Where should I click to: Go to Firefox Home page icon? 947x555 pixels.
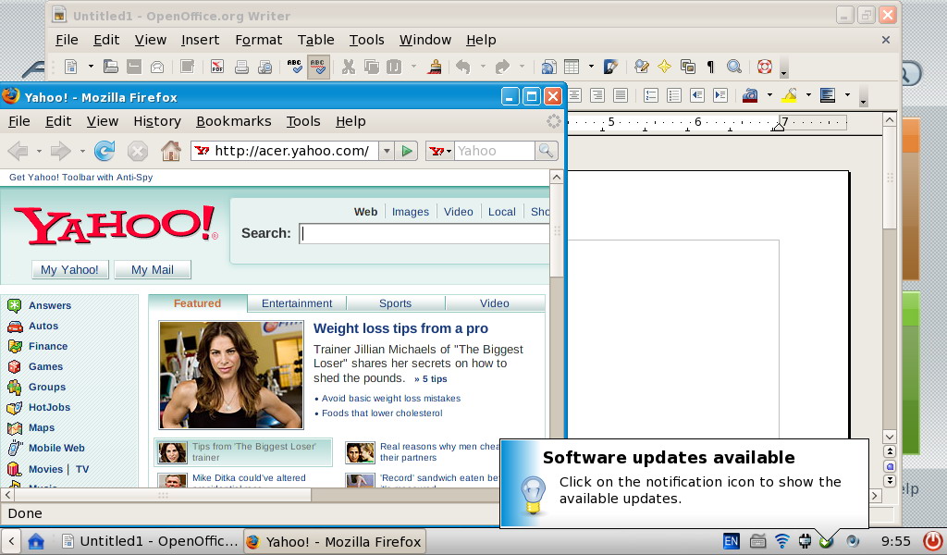tap(171, 151)
